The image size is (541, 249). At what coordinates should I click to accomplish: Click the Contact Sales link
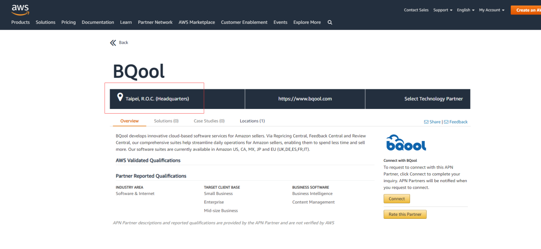coord(416,10)
